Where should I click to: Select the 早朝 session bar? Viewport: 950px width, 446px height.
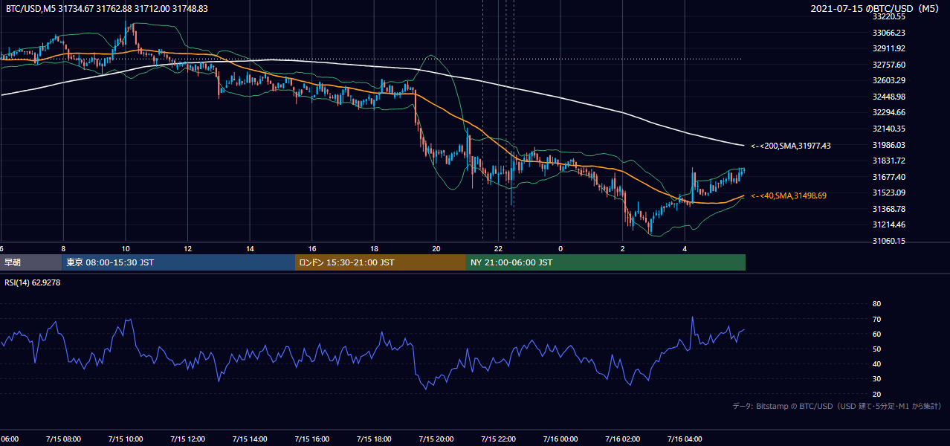(30, 262)
